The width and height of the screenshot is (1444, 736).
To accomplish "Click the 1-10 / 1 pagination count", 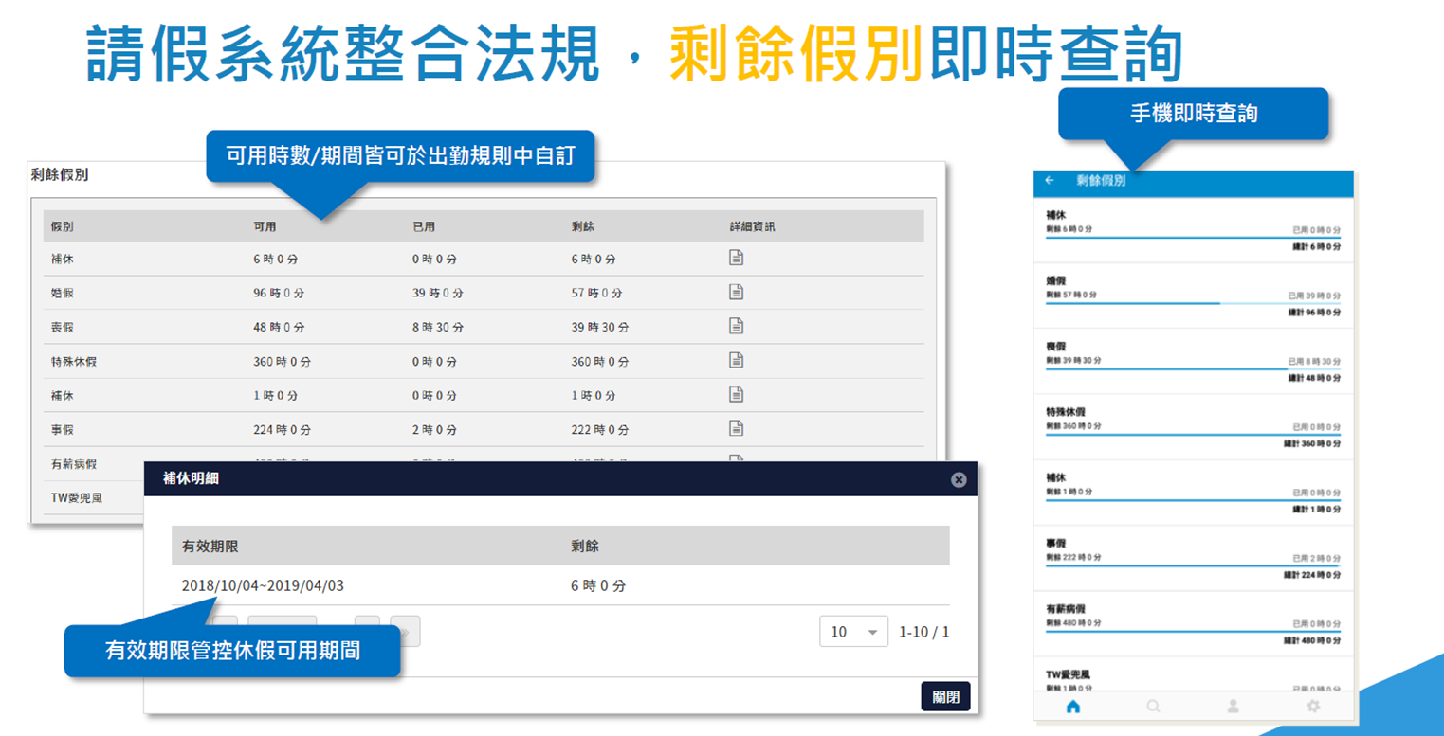I will tap(923, 632).
